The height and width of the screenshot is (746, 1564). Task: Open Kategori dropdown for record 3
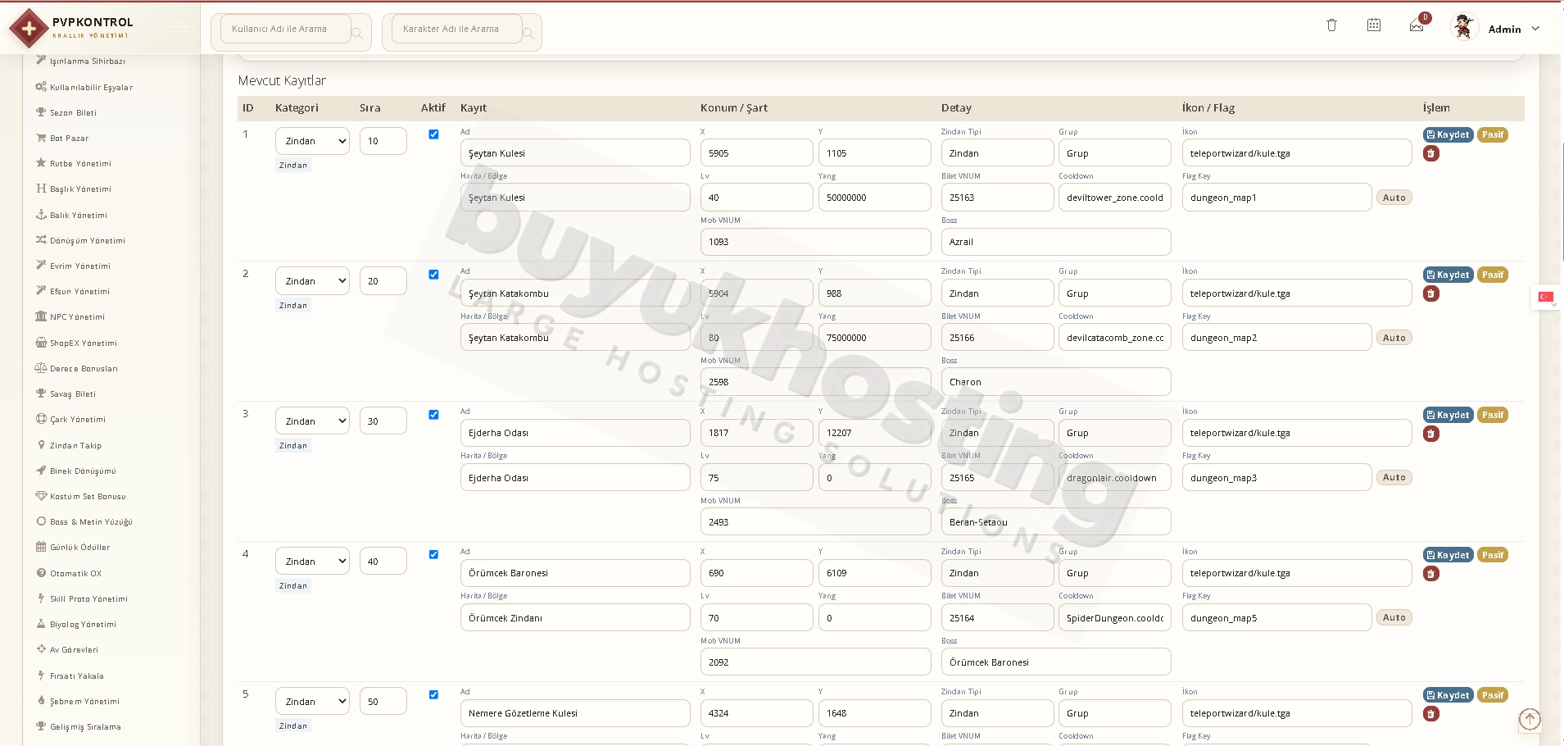tap(312, 421)
